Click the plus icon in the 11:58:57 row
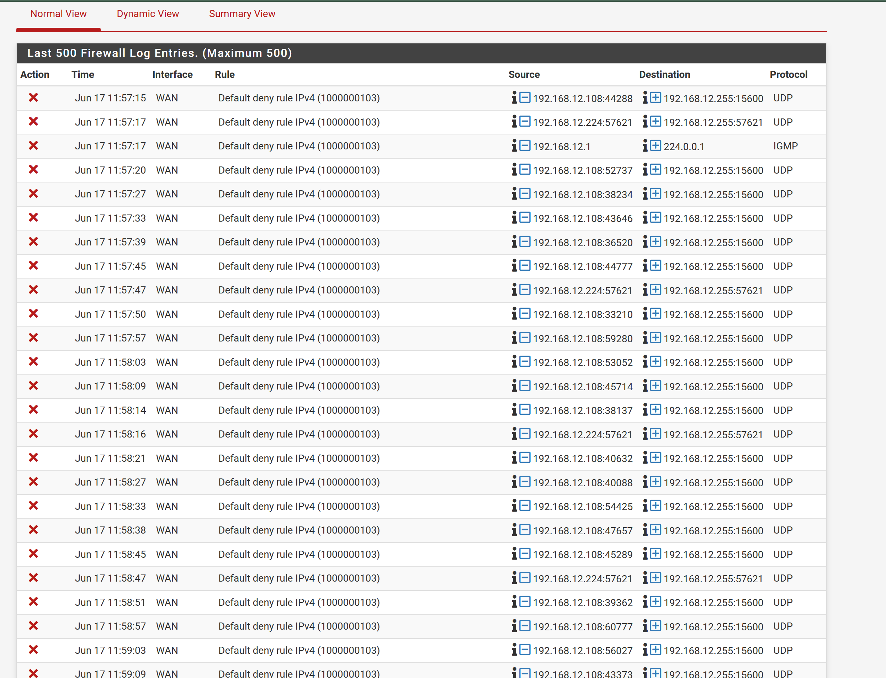The height and width of the screenshot is (678, 886). coord(655,626)
